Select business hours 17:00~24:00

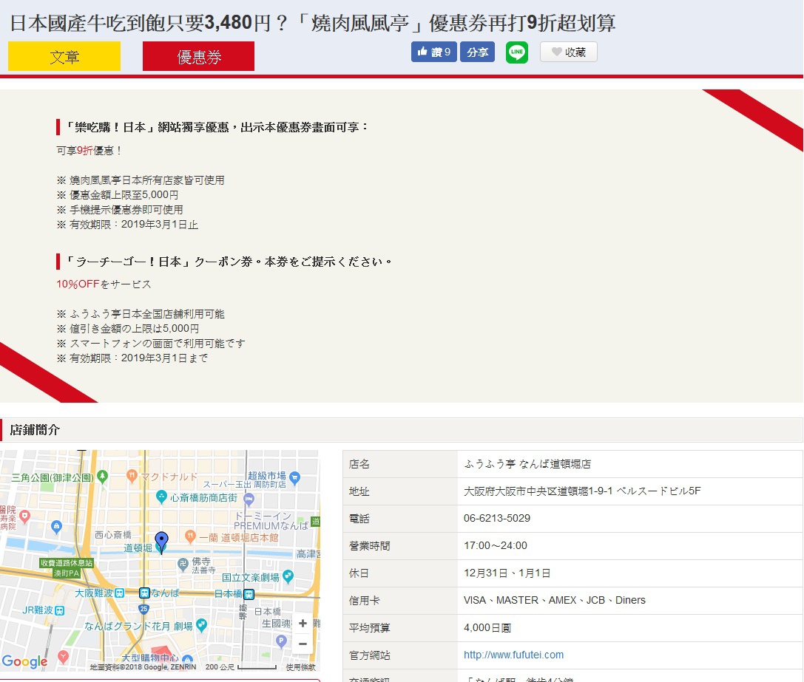click(x=495, y=546)
